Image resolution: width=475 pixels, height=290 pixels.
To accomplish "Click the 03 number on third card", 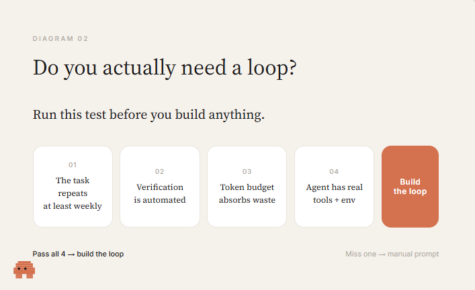I will (247, 171).
